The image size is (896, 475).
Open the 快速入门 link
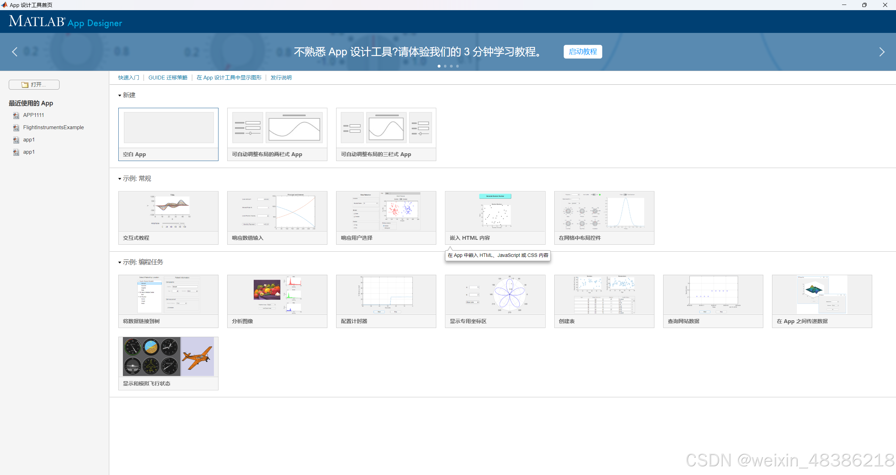tap(129, 78)
